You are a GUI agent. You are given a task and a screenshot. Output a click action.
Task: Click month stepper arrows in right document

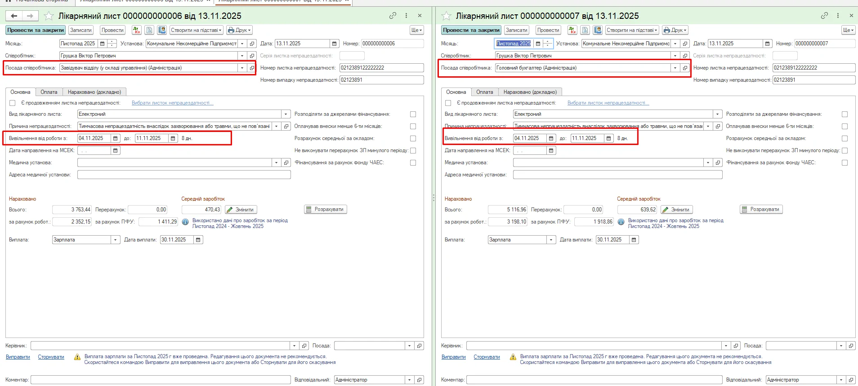[x=548, y=44]
